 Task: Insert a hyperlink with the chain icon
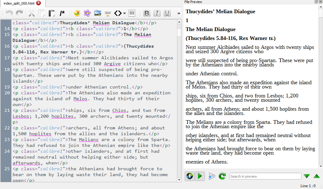108,13
